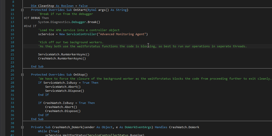Collapse the CrashWatch_DoWork sub outlining box
The width and height of the screenshot is (272, 136).
tap(22, 127)
